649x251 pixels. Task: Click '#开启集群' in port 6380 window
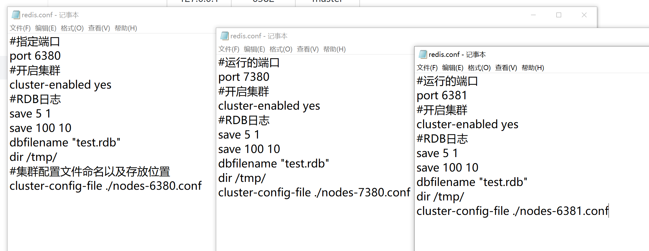point(35,70)
